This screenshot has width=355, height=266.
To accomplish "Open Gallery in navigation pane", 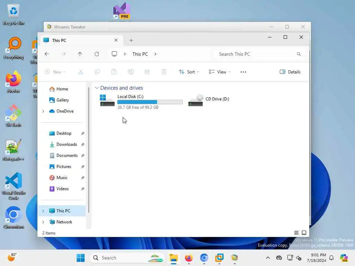I will coord(62,100).
